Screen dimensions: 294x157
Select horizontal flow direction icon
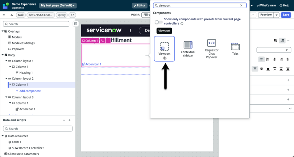(276, 41)
